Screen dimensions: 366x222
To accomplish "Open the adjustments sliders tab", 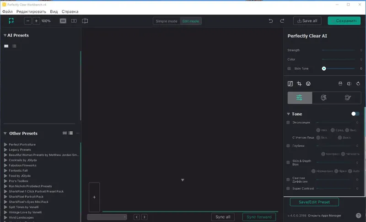I will pos(300,98).
